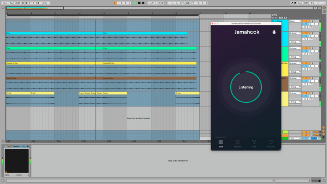Toggle the Jamahook device activator icon
Screen dimensions: 327x184
[x=6, y=146]
